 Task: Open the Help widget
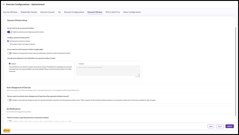pos(7,130)
